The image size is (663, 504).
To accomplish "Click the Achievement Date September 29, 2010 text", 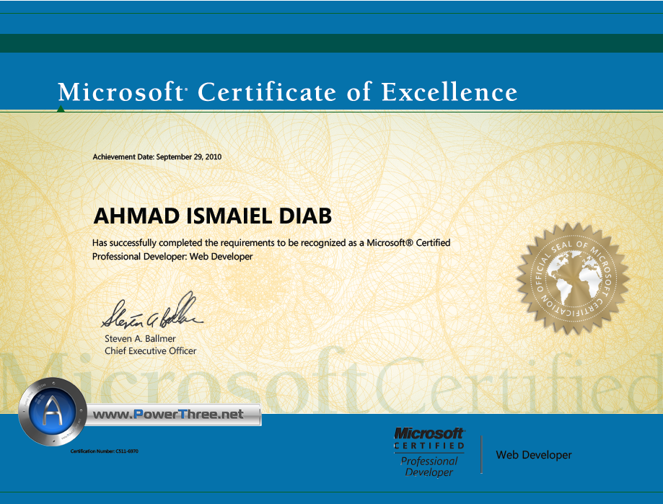I will point(157,156).
